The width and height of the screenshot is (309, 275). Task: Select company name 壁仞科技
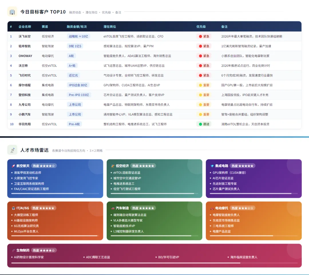[25, 95]
